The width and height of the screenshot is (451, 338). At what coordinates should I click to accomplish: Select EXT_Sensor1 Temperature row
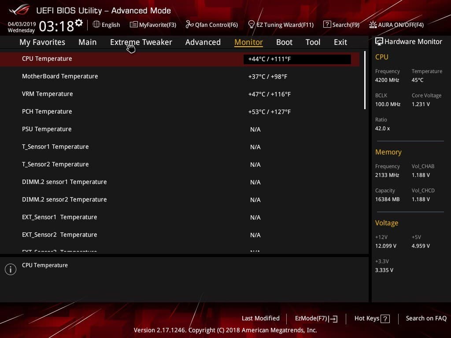tap(180, 217)
